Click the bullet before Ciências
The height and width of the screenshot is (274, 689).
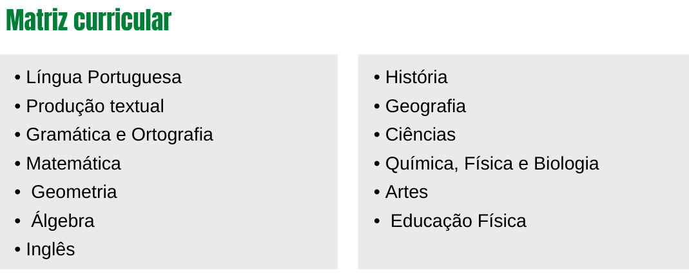[377, 135]
